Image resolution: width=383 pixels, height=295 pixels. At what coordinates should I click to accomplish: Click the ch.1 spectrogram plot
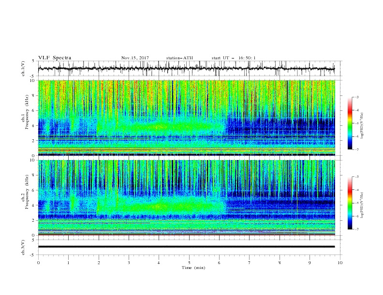(x=186, y=118)
